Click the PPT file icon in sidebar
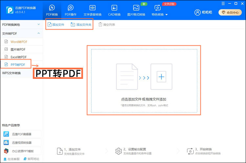246x163 pixels. click(x=6, y=64)
